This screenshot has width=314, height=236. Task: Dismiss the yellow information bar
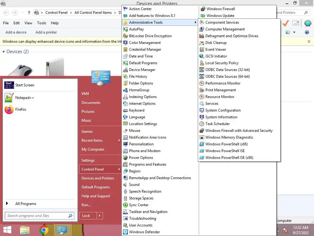[x=309, y=41]
